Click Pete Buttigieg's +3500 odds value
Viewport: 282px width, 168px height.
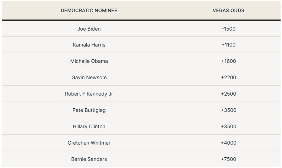(x=228, y=110)
